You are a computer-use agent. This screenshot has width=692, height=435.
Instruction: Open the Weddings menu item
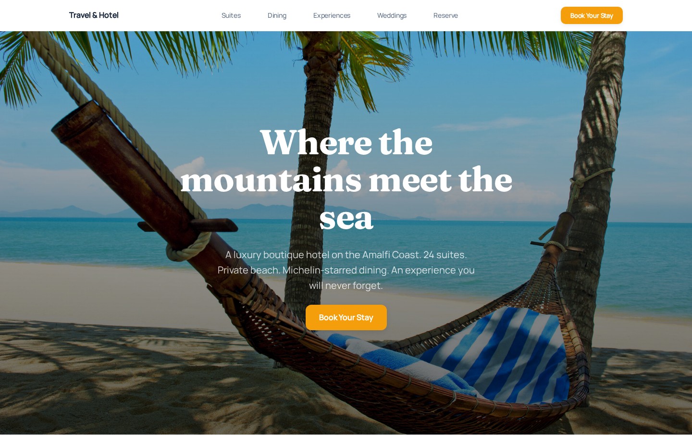pos(392,15)
